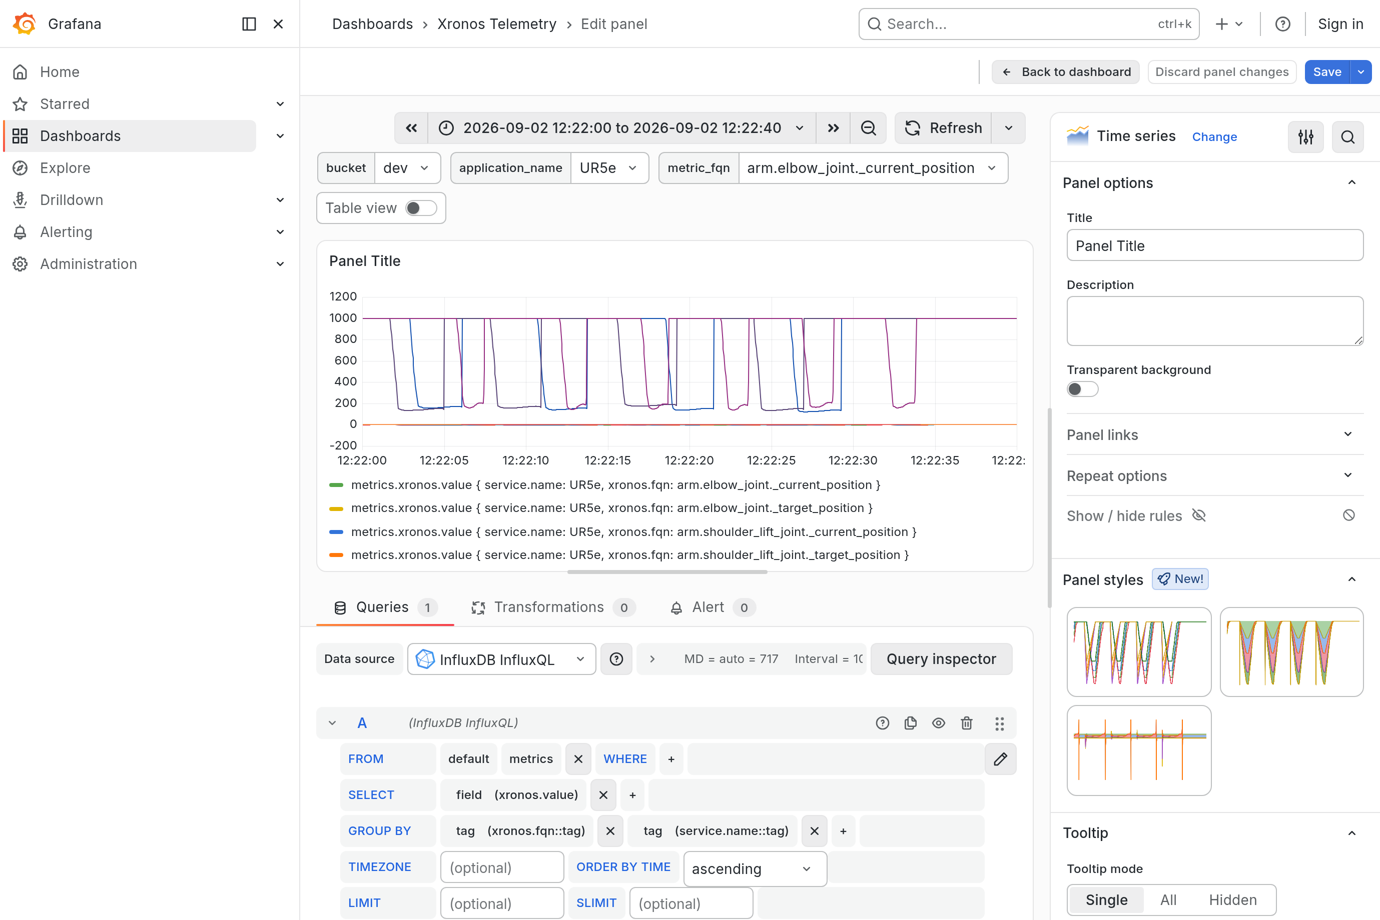Toggle Transparent background switch
This screenshot has height=920, width=1380.
point(1082,389)
